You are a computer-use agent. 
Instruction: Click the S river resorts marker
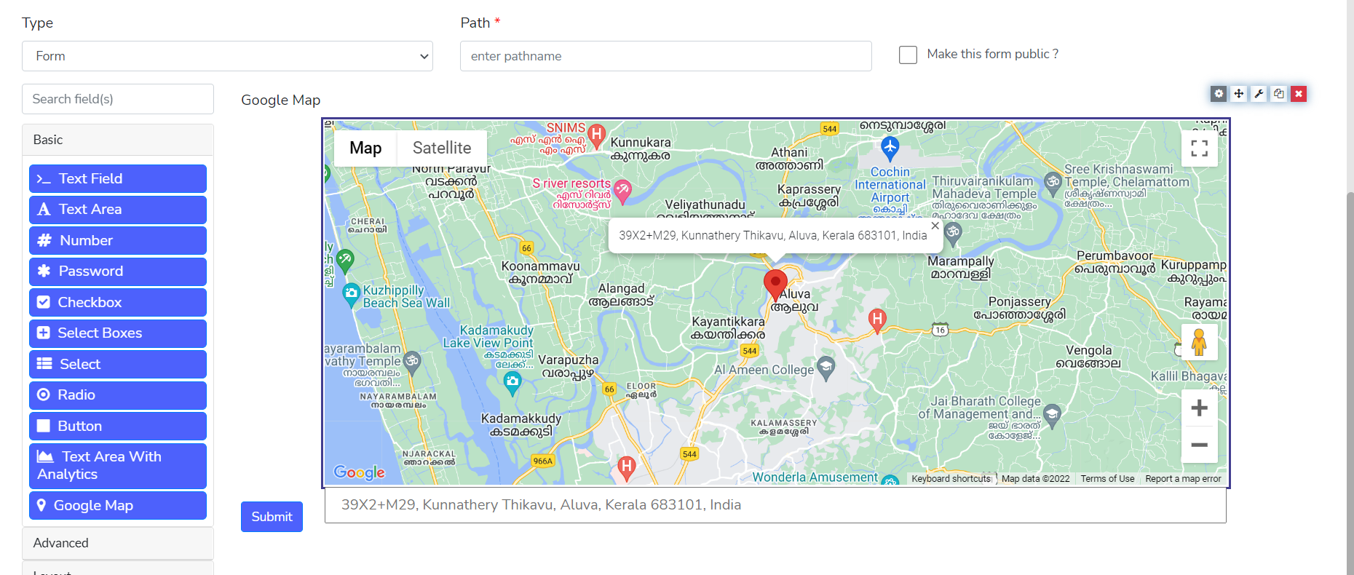[622, 191]
